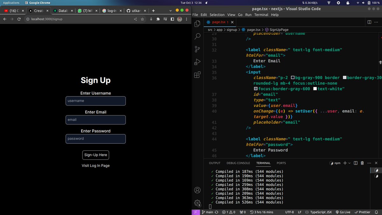Change the UTF-8 file encoding
The height and width of the screenshot is (215, 382).
tap(290, 212)
